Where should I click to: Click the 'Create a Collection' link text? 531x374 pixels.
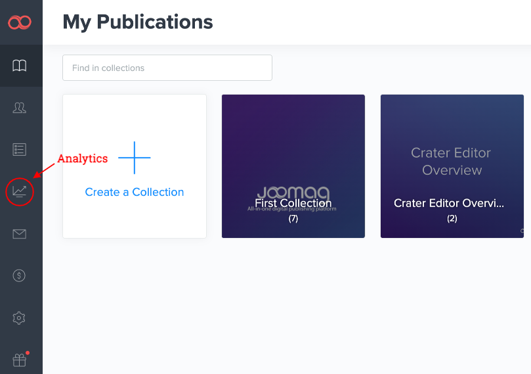(135, 192)
